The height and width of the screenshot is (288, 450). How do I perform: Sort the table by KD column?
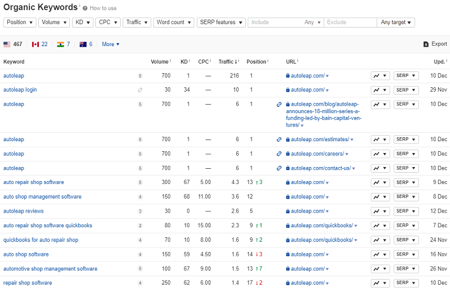[x=184, y=61]
